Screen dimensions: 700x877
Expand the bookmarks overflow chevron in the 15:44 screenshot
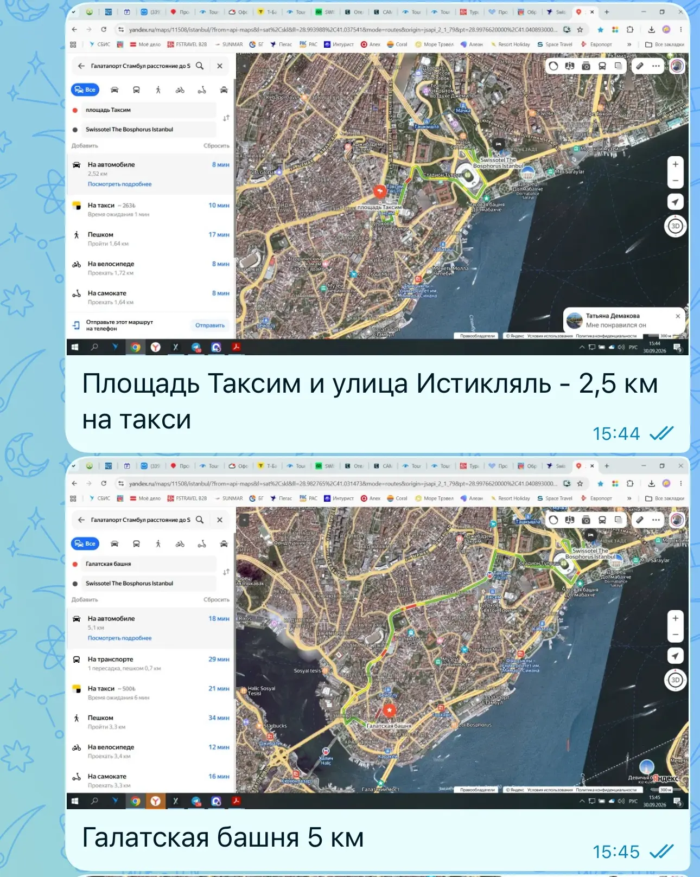(629, 44)
